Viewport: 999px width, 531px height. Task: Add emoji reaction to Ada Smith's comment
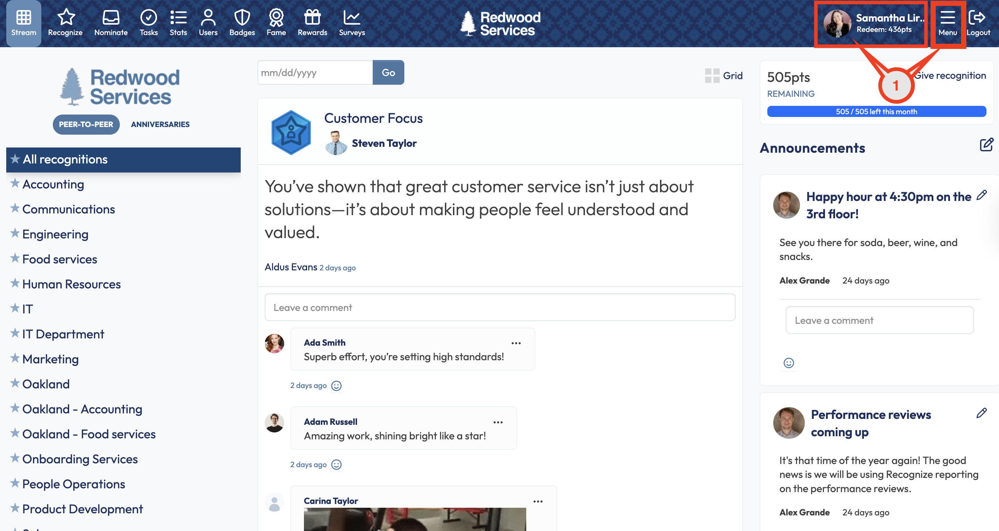337,386
